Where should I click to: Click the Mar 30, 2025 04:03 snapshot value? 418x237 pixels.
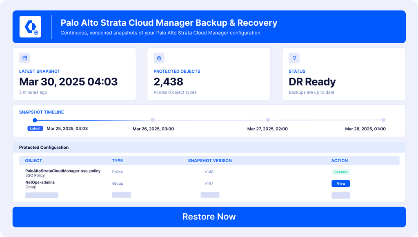[68, 82]
